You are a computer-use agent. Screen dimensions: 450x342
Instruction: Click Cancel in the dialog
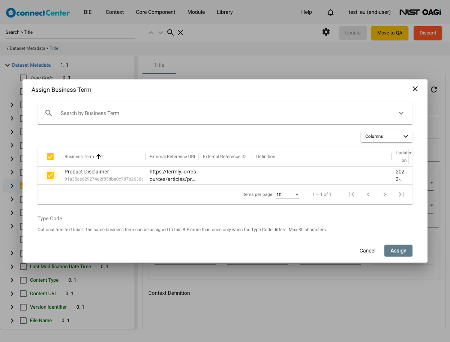pyautogui.click(x=367, y=251)
